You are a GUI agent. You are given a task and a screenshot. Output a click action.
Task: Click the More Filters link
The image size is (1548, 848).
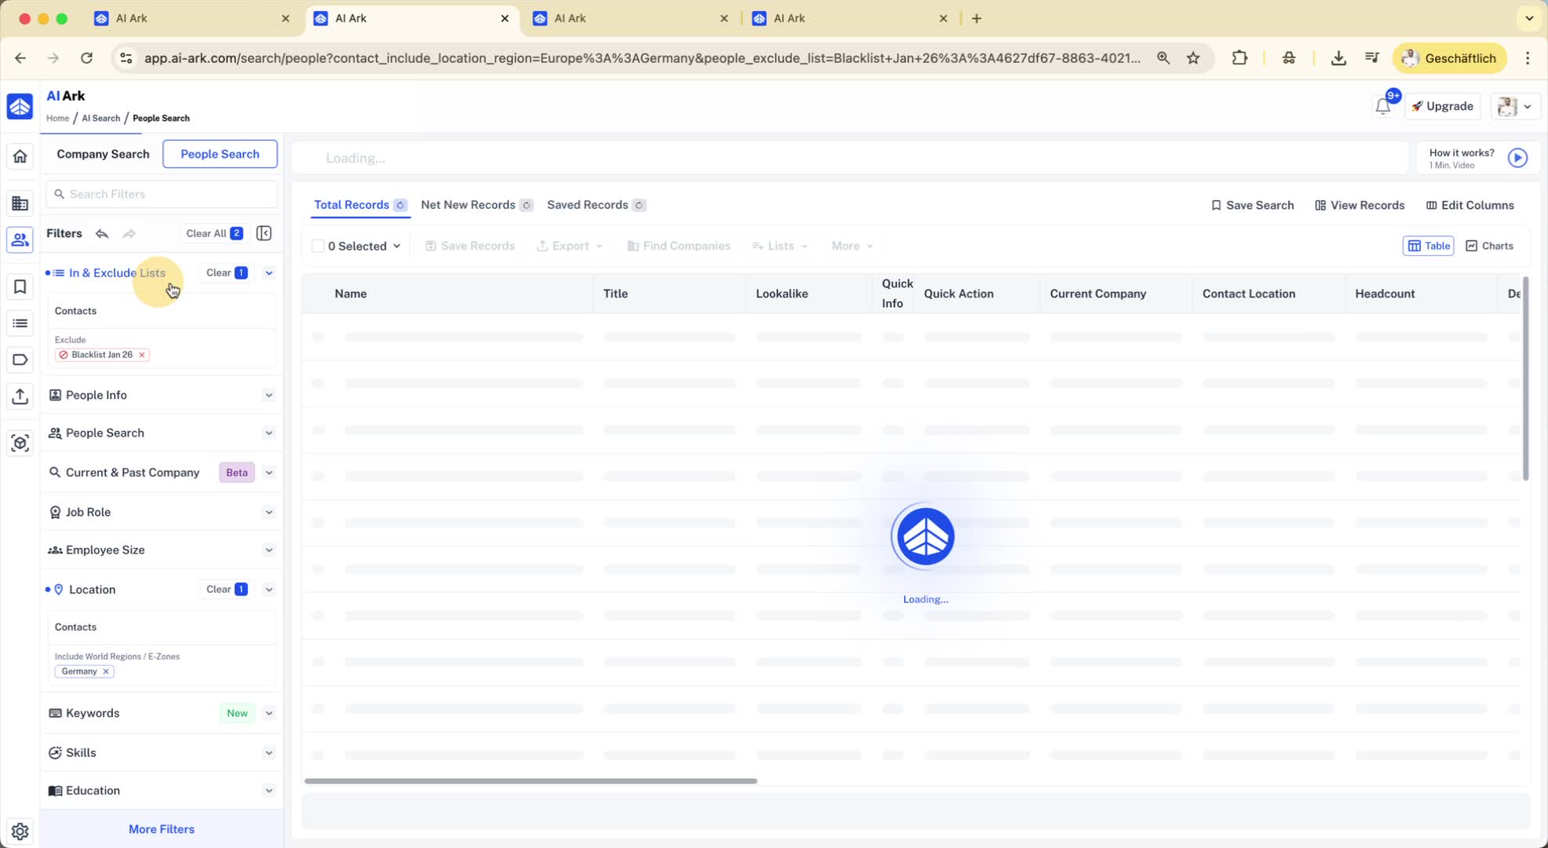tap(161, 829)
